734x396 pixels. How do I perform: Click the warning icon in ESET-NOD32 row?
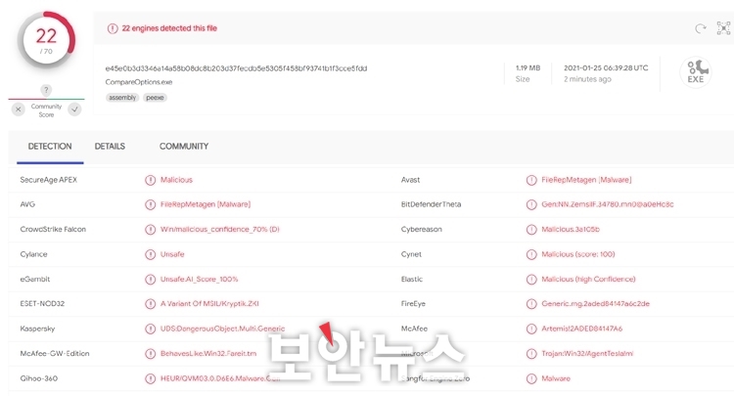(150, 304)
